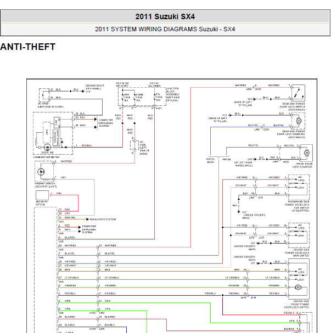
Task: Select the SECURITY OPTION label
Action: pyautogui.click(x=42, y=203)
